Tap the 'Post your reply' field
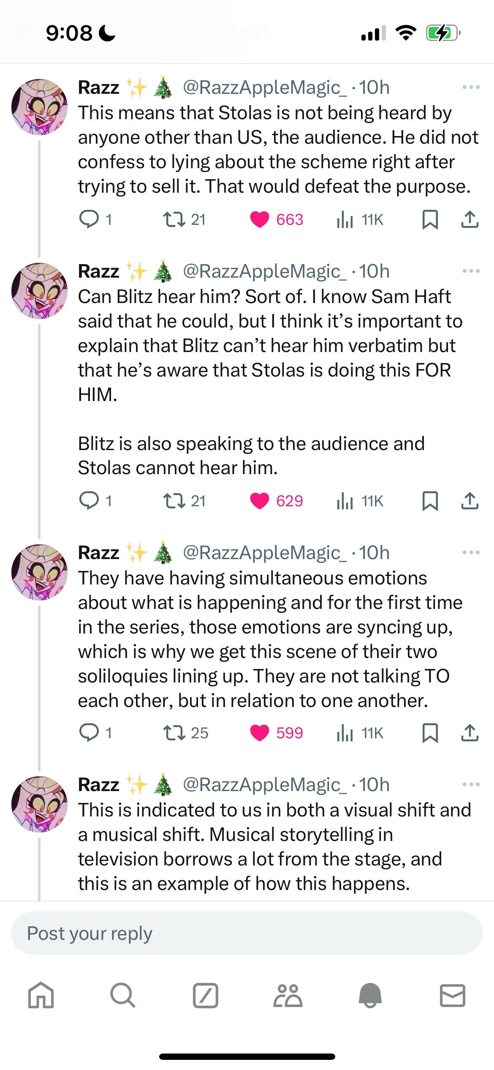The image size is (494, 1070). pyautogui.click(x=247, y=933)
